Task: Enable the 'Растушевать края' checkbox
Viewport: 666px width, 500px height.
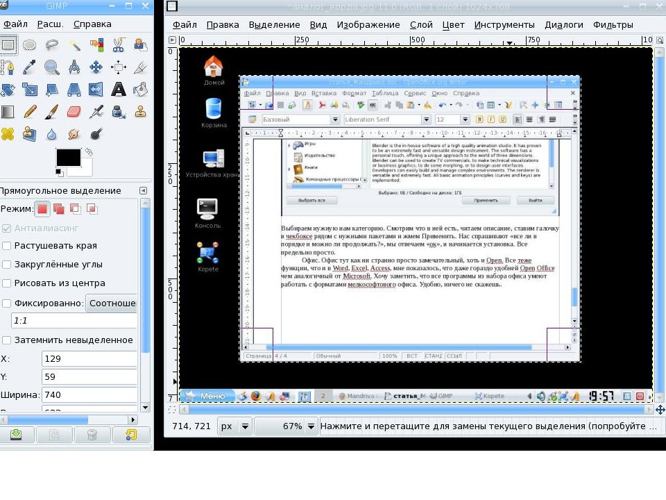Action: click(x=6, y=246)
